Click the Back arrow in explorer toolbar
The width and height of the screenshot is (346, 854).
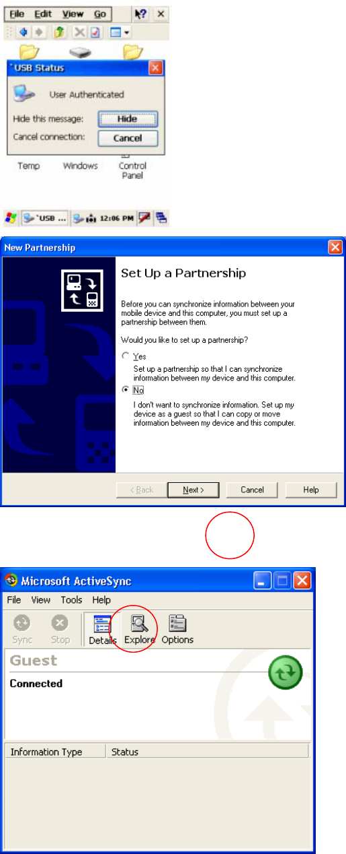pyautogui.click(x=22, y=32)
